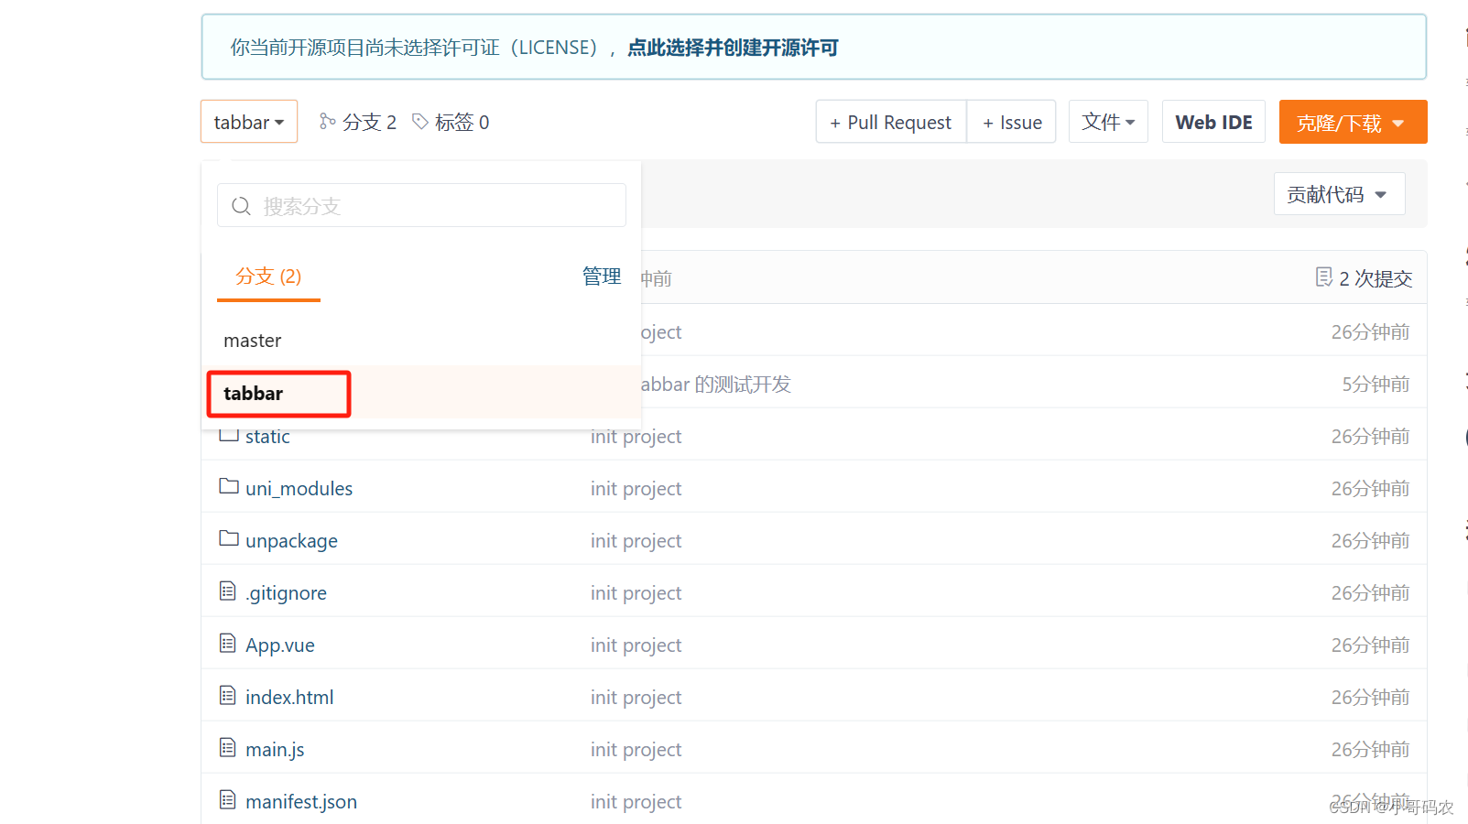The image size is (1468, 824).
Task: Open the main.js file
Action: [x=274, y=748]
